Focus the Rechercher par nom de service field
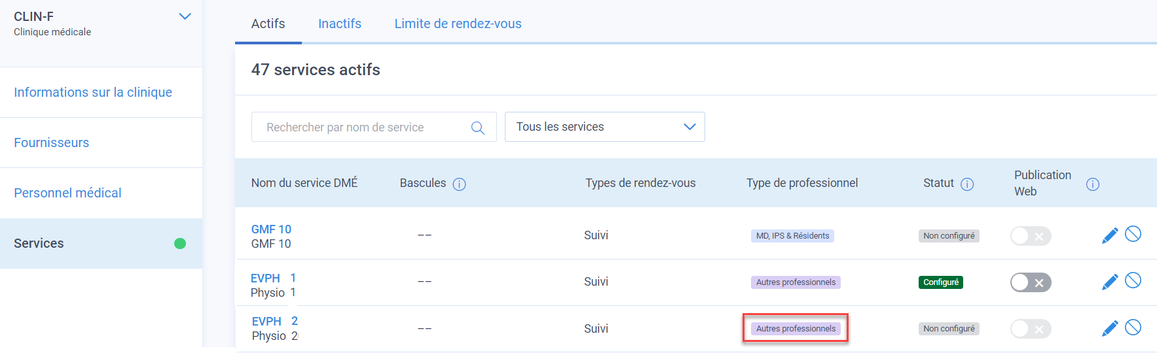This screenshot has height=353, width=1157. [374, 127]
